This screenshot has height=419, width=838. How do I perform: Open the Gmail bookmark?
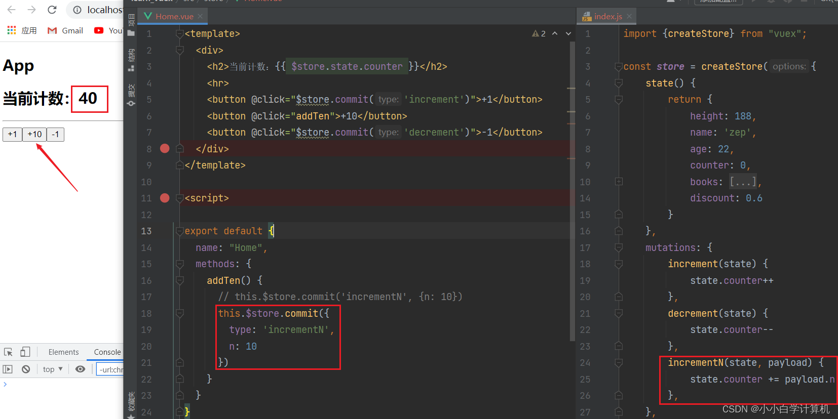(x=65, y=30)
